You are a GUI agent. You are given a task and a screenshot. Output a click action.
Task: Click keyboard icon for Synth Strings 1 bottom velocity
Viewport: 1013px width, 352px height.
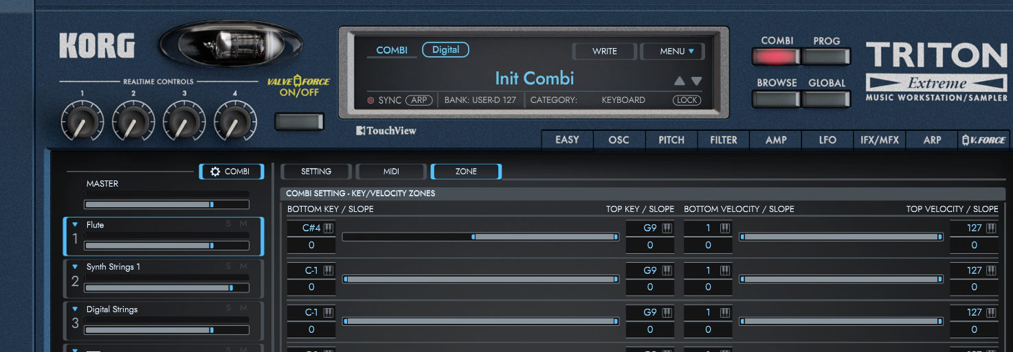pyautogui.click(x=725, y=270)
